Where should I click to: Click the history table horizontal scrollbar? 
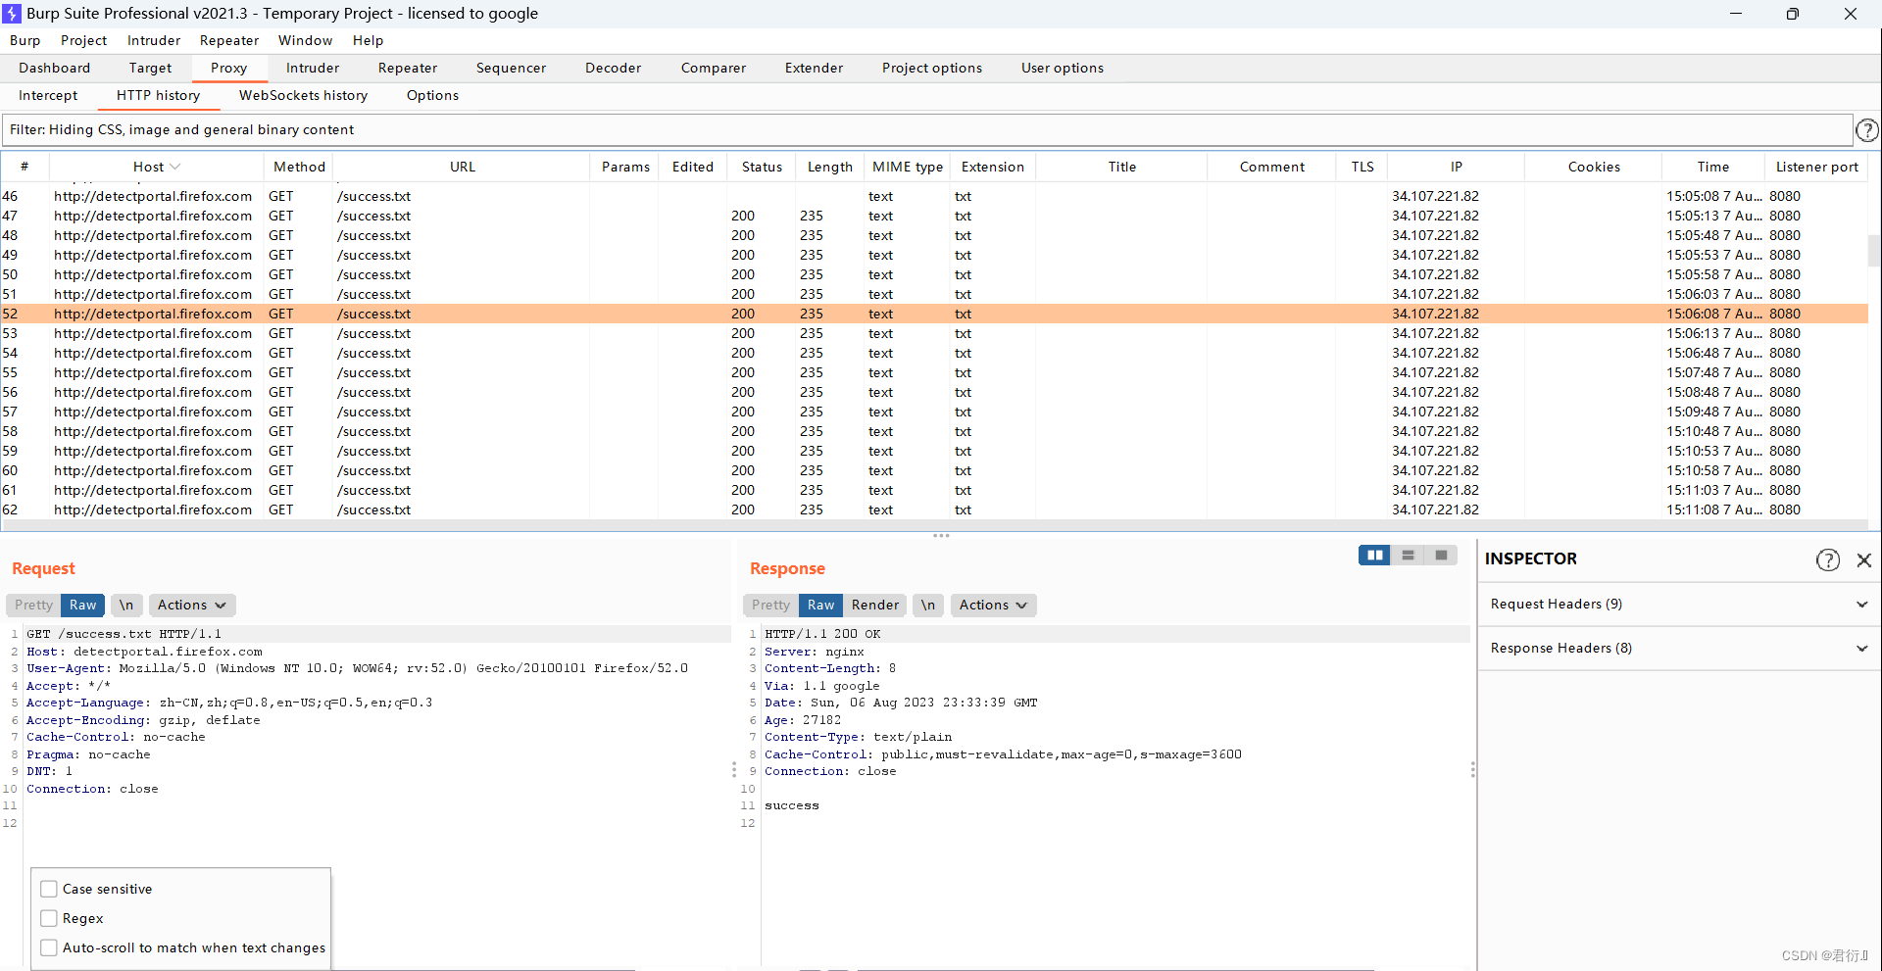tap(934, 525)
